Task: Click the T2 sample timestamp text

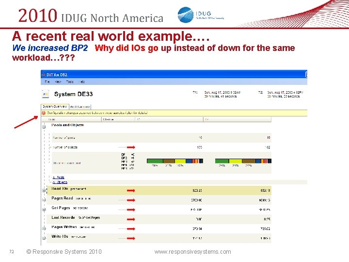Action: click(x=285, y=95)
